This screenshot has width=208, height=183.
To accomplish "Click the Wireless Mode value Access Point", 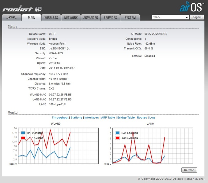I will [x=57, y=44].
